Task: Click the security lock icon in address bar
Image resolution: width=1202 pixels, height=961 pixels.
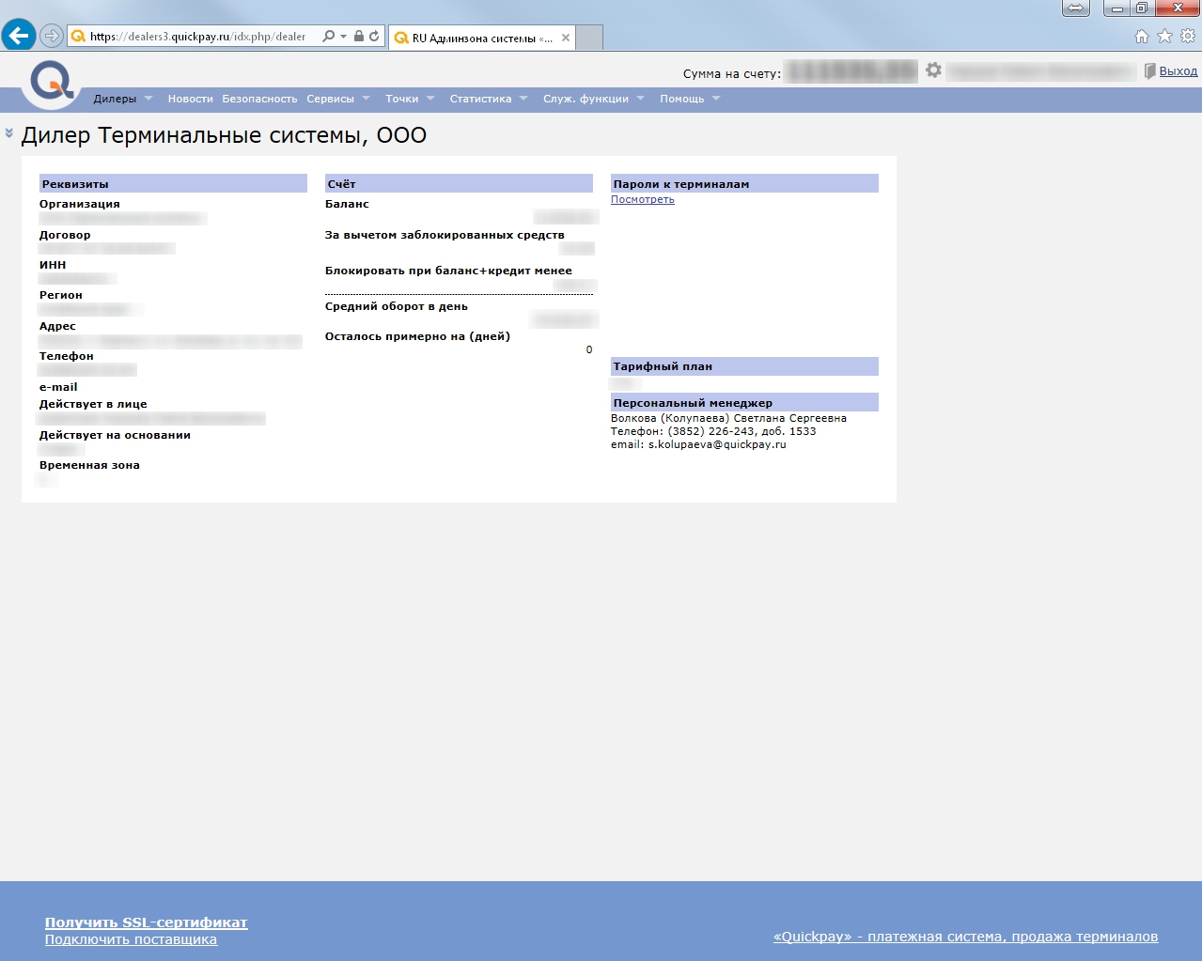Action: [358, 37]
